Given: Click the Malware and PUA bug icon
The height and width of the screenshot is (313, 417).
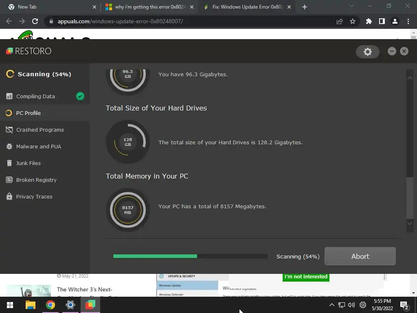Looking at the screenshot, I should (x=9, y=146).
